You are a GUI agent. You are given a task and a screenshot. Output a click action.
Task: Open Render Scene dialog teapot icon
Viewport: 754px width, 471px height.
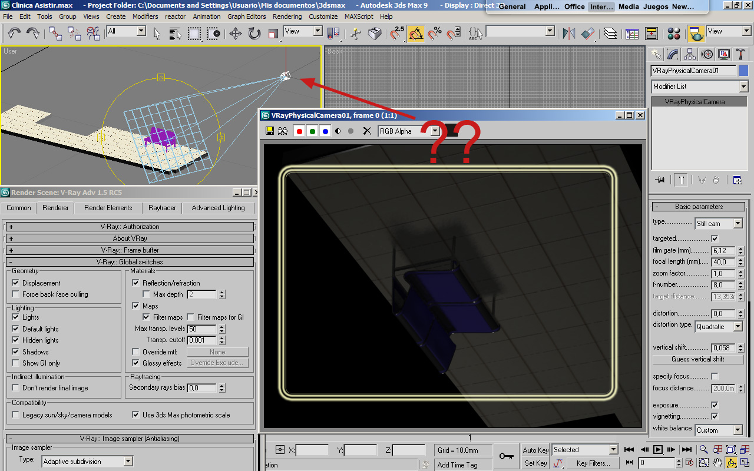click(697, 33)
